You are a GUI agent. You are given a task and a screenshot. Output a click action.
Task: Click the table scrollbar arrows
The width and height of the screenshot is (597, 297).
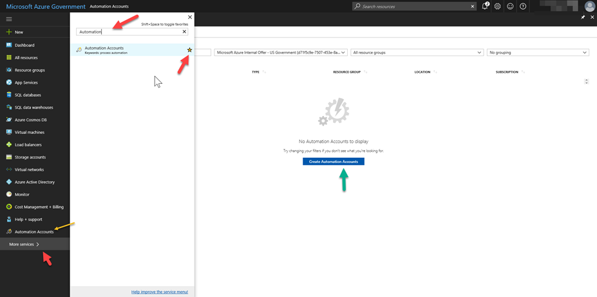point(586,81)
